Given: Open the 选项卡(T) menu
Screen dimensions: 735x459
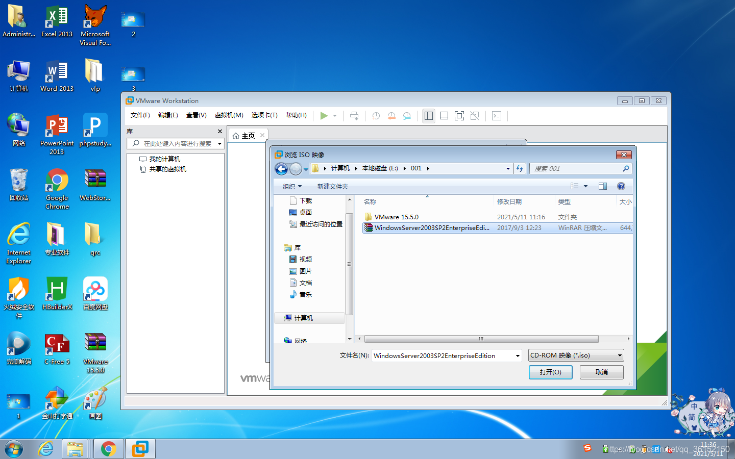Looking at the screenshot, I should 264,115.
